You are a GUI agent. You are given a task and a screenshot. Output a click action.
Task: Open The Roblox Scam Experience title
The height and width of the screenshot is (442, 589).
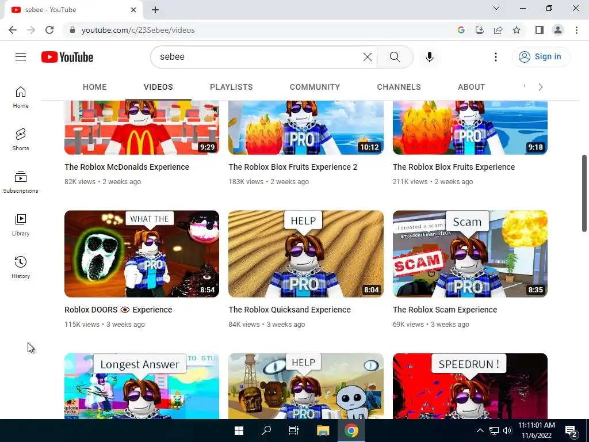pyautogui.click(x=445, y=310)
